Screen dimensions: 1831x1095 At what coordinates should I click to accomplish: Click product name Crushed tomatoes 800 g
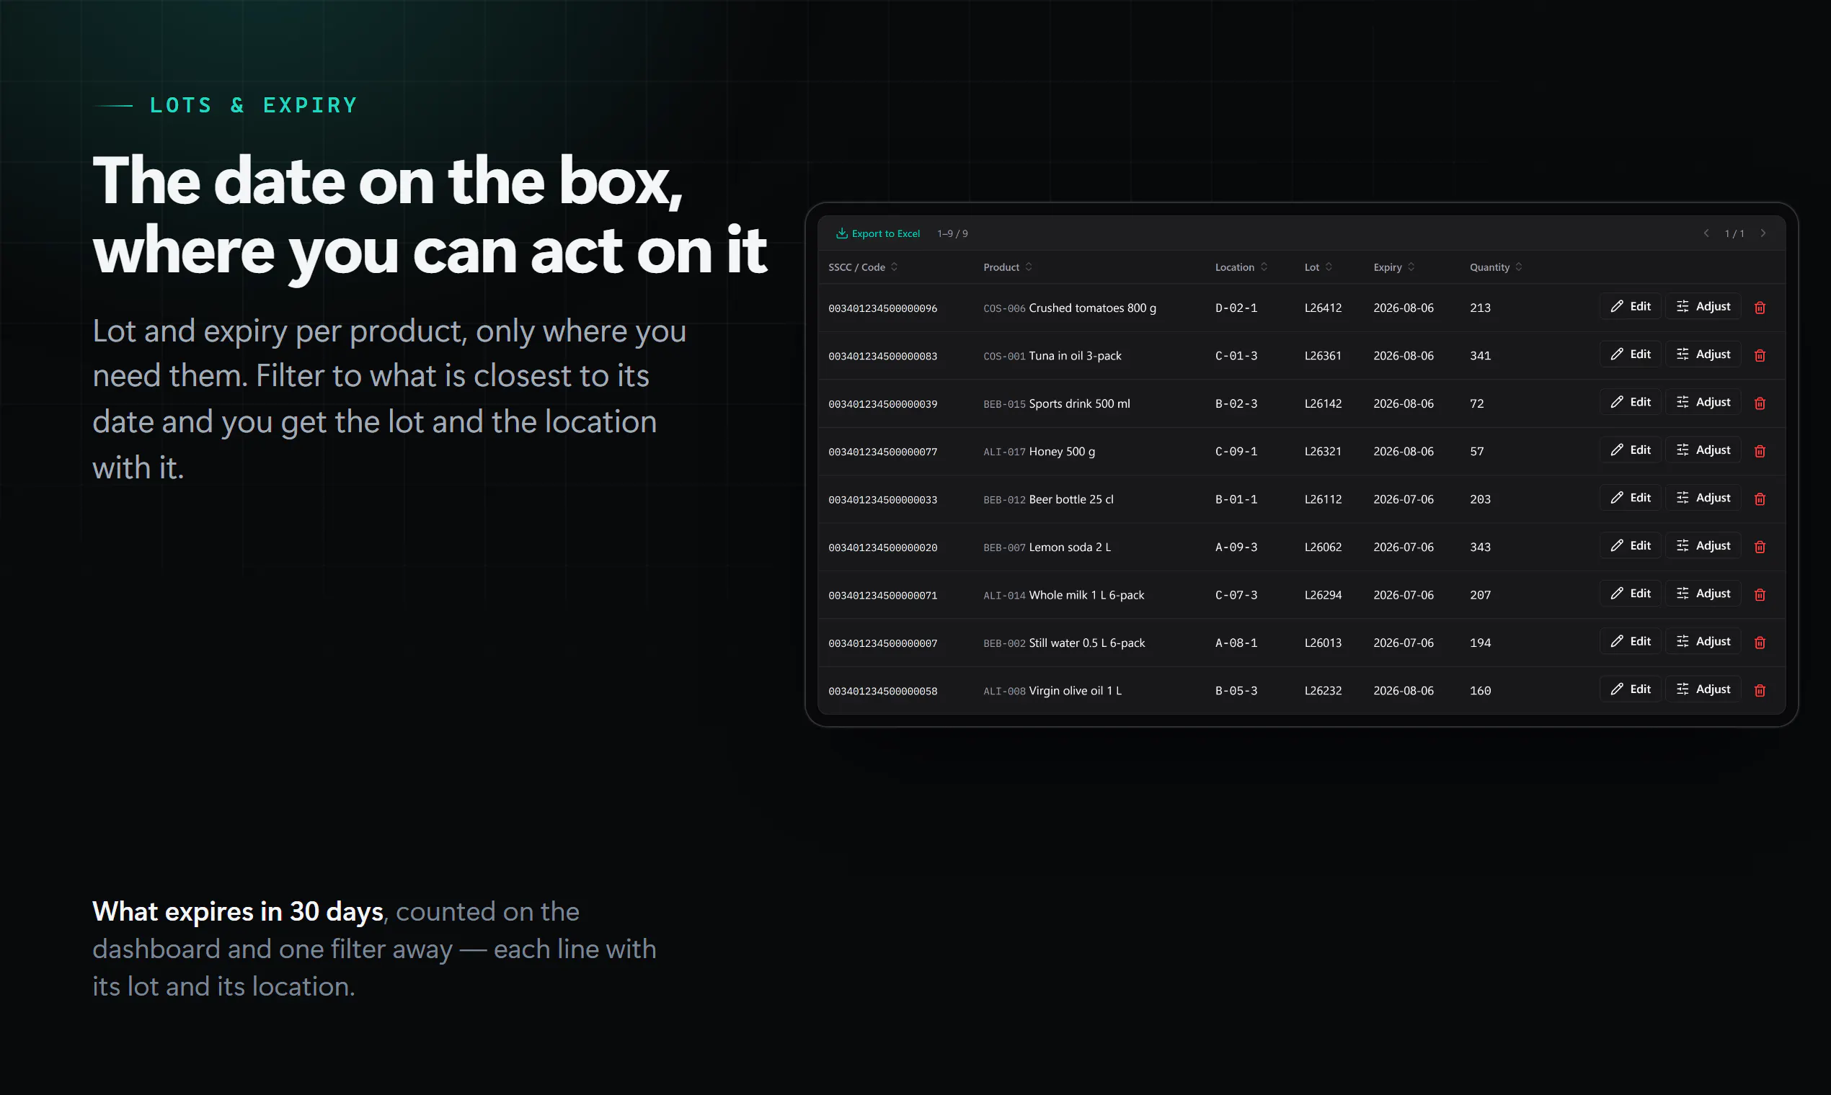tap(1093, 308)
